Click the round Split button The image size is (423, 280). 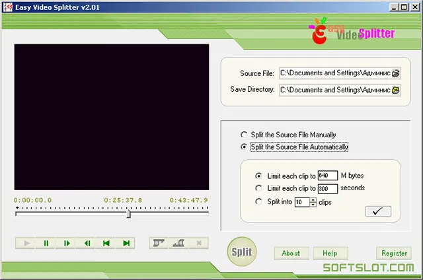click(x=242, y=252)
